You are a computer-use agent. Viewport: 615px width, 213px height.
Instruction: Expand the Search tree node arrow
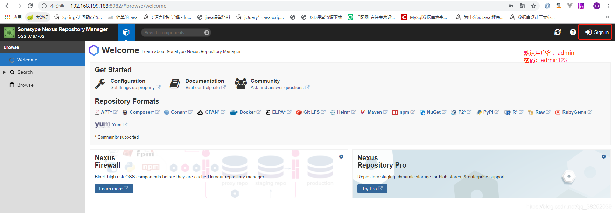4,72
